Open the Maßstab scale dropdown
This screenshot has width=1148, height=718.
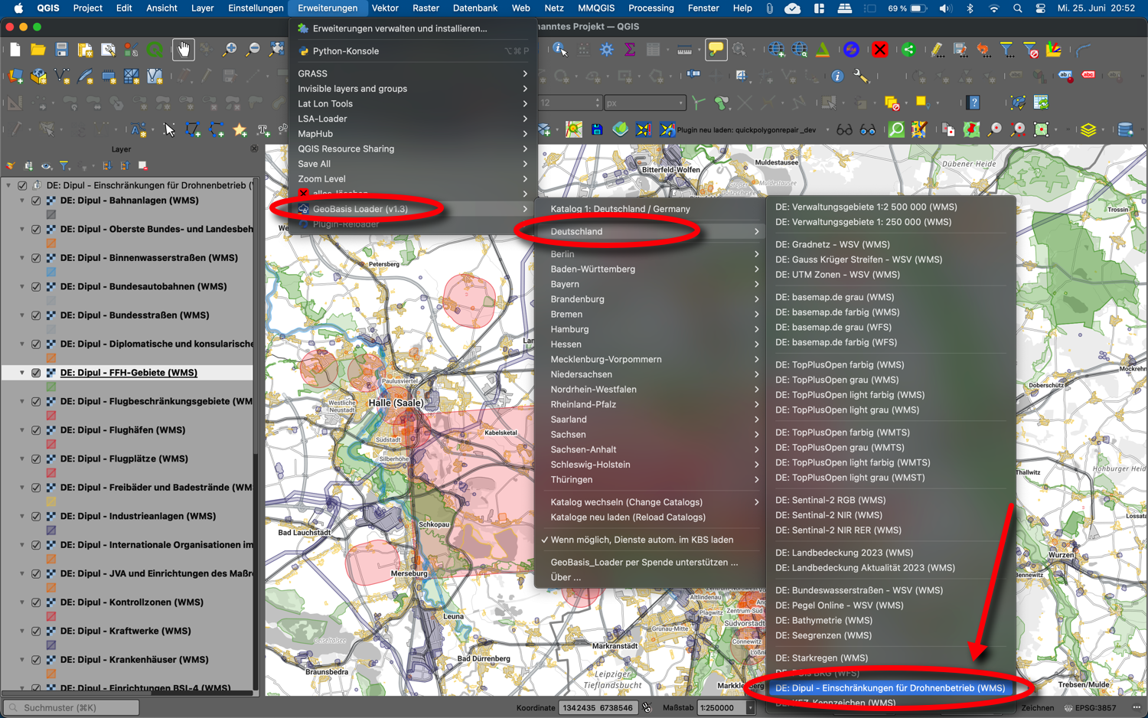point(750,708)
